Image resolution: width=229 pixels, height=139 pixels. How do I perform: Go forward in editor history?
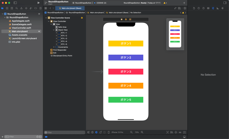point(53,8)
